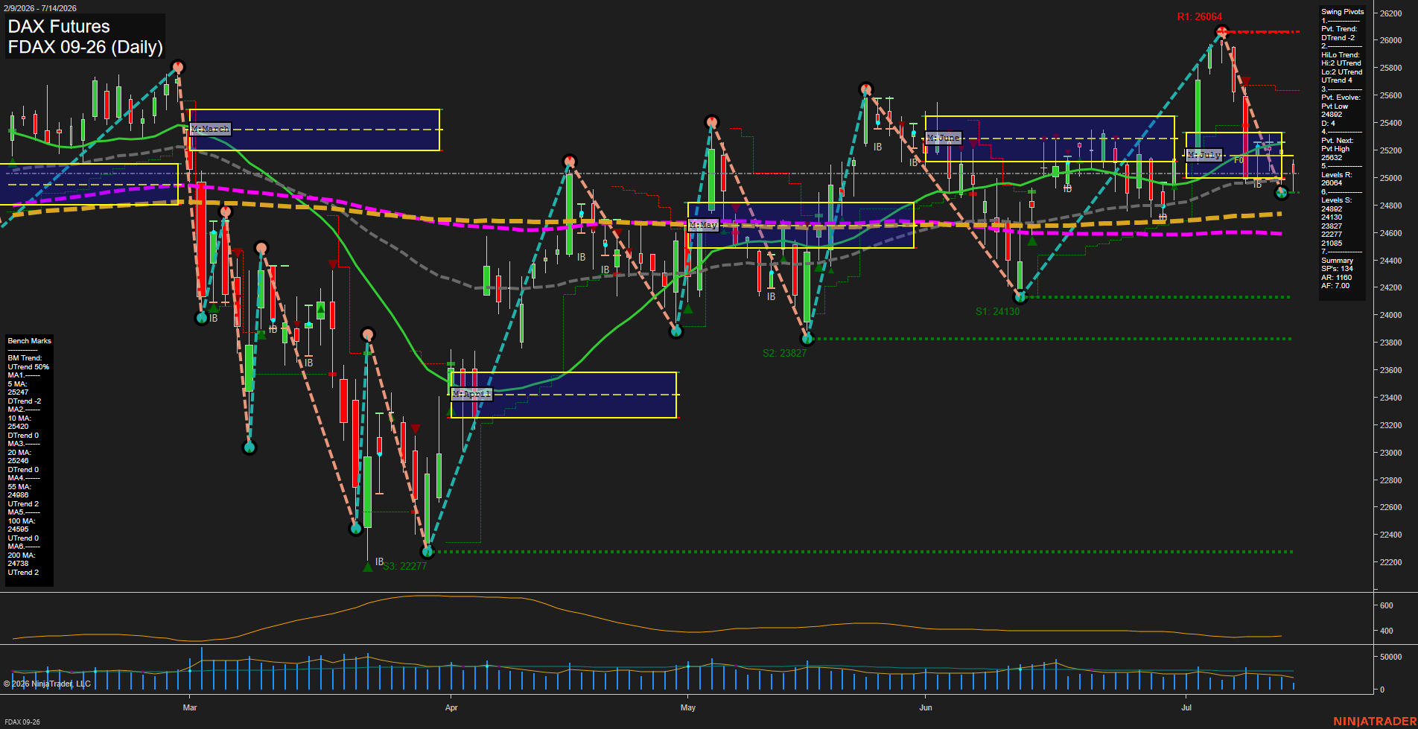Click the R1: 26064 resistance label
This screenshot has height=729, width=1418.
pyautogui.click(x=1199, y=16)
